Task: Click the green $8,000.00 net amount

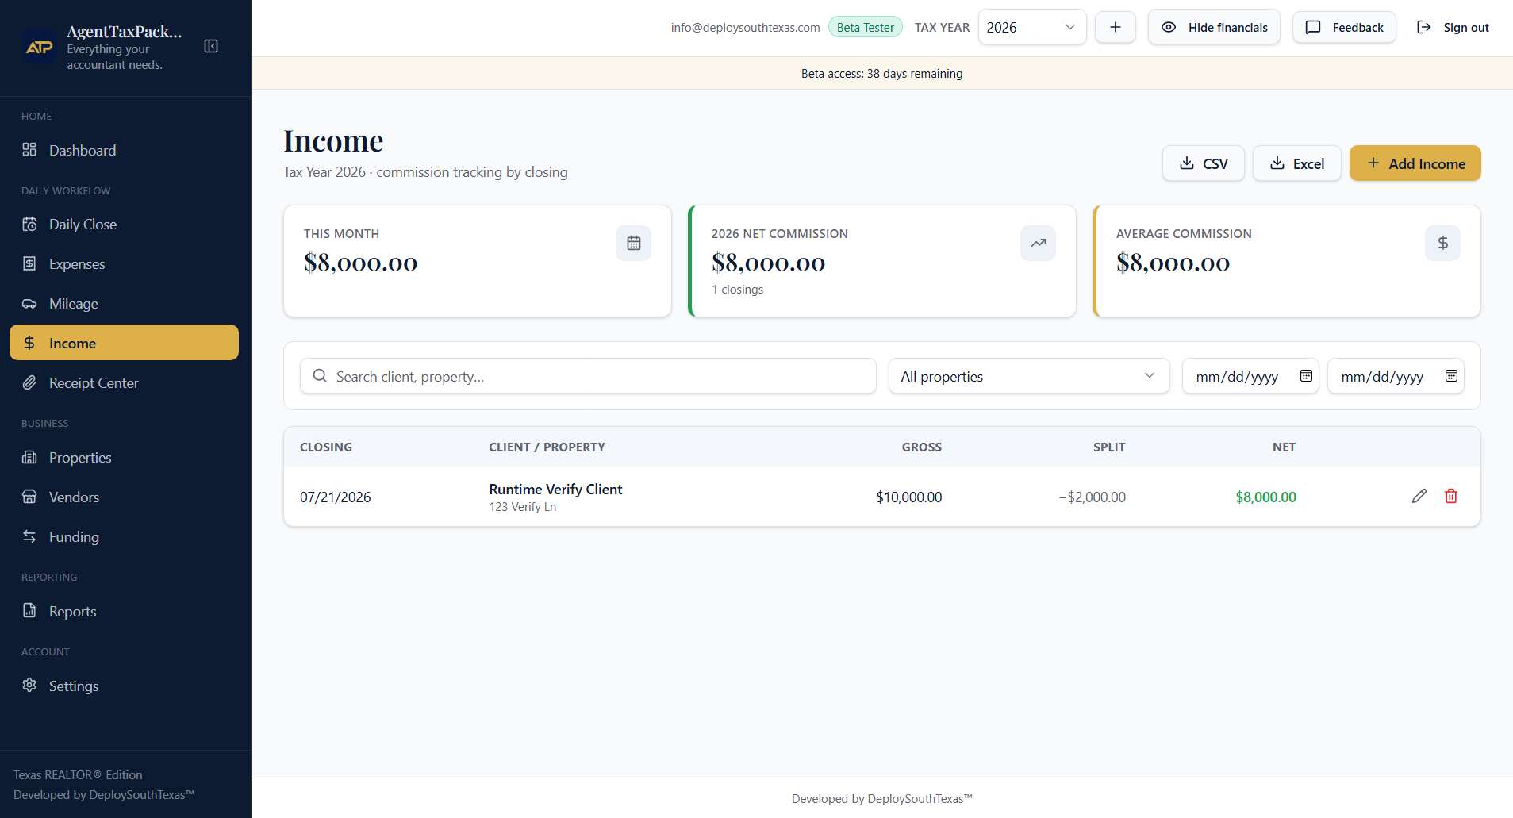Action: point(1265,497)
